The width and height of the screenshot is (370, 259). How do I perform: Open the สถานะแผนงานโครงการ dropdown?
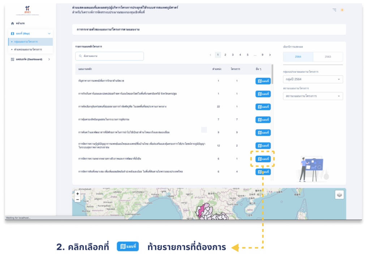coord(313,96)
